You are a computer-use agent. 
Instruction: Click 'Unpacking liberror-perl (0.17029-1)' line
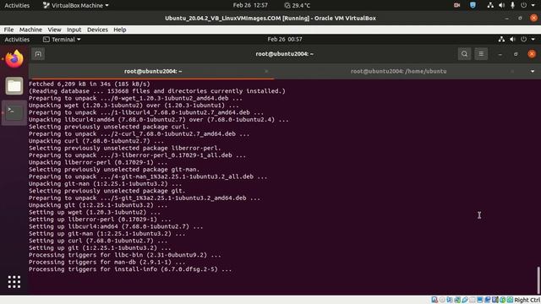coord(98,162)
